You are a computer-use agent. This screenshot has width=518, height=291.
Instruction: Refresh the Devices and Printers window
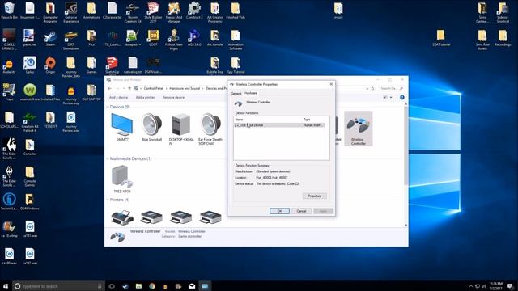[372, 88]
